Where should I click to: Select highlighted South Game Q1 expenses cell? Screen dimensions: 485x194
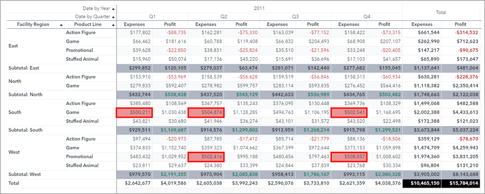(134, 112)
